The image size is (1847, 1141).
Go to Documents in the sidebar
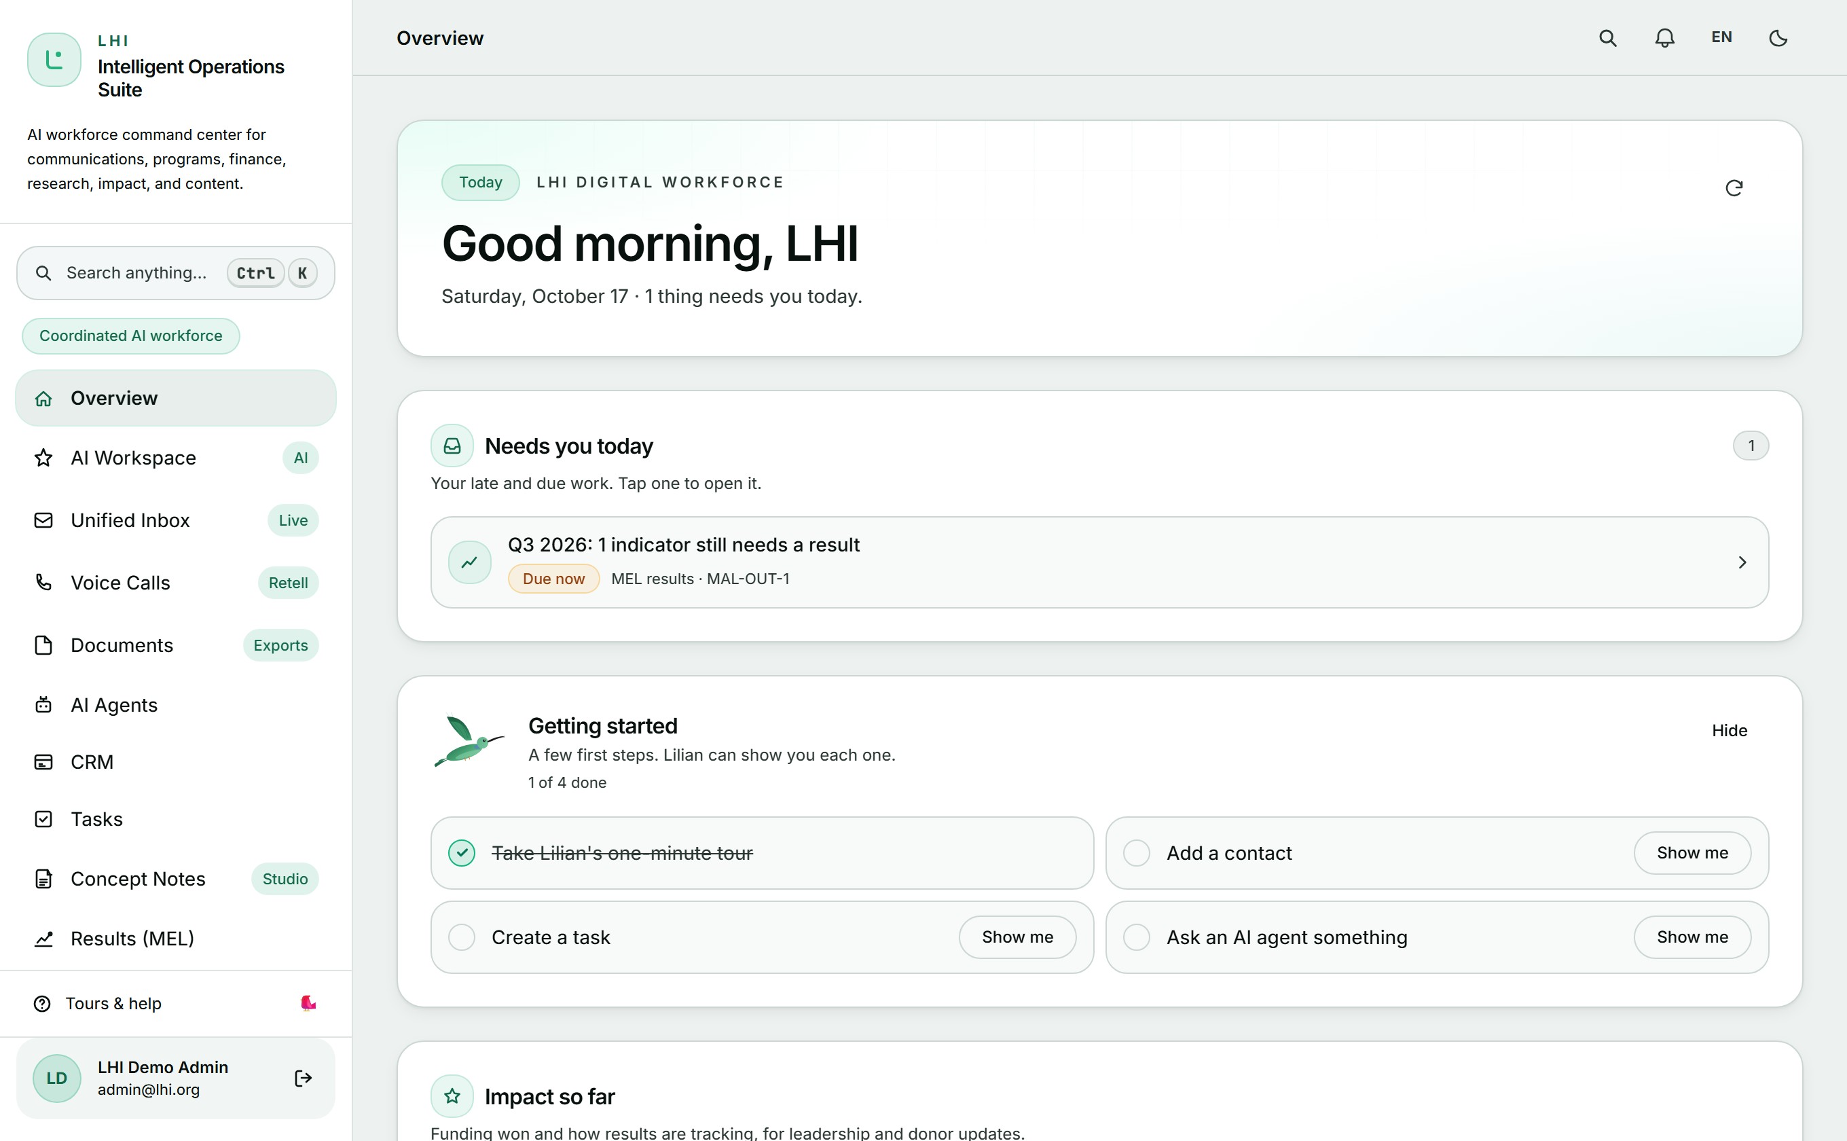[176, 645]
